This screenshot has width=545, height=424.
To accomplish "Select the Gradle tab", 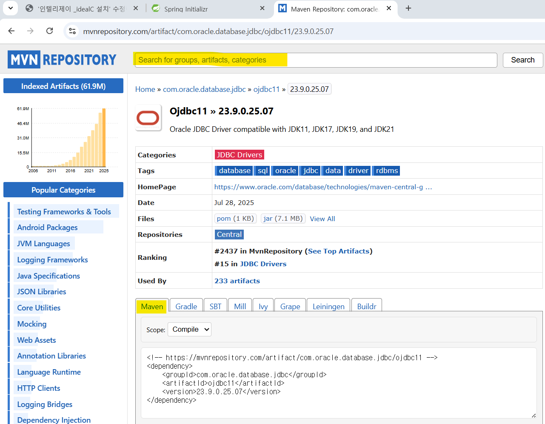I will tap(186, 306).
